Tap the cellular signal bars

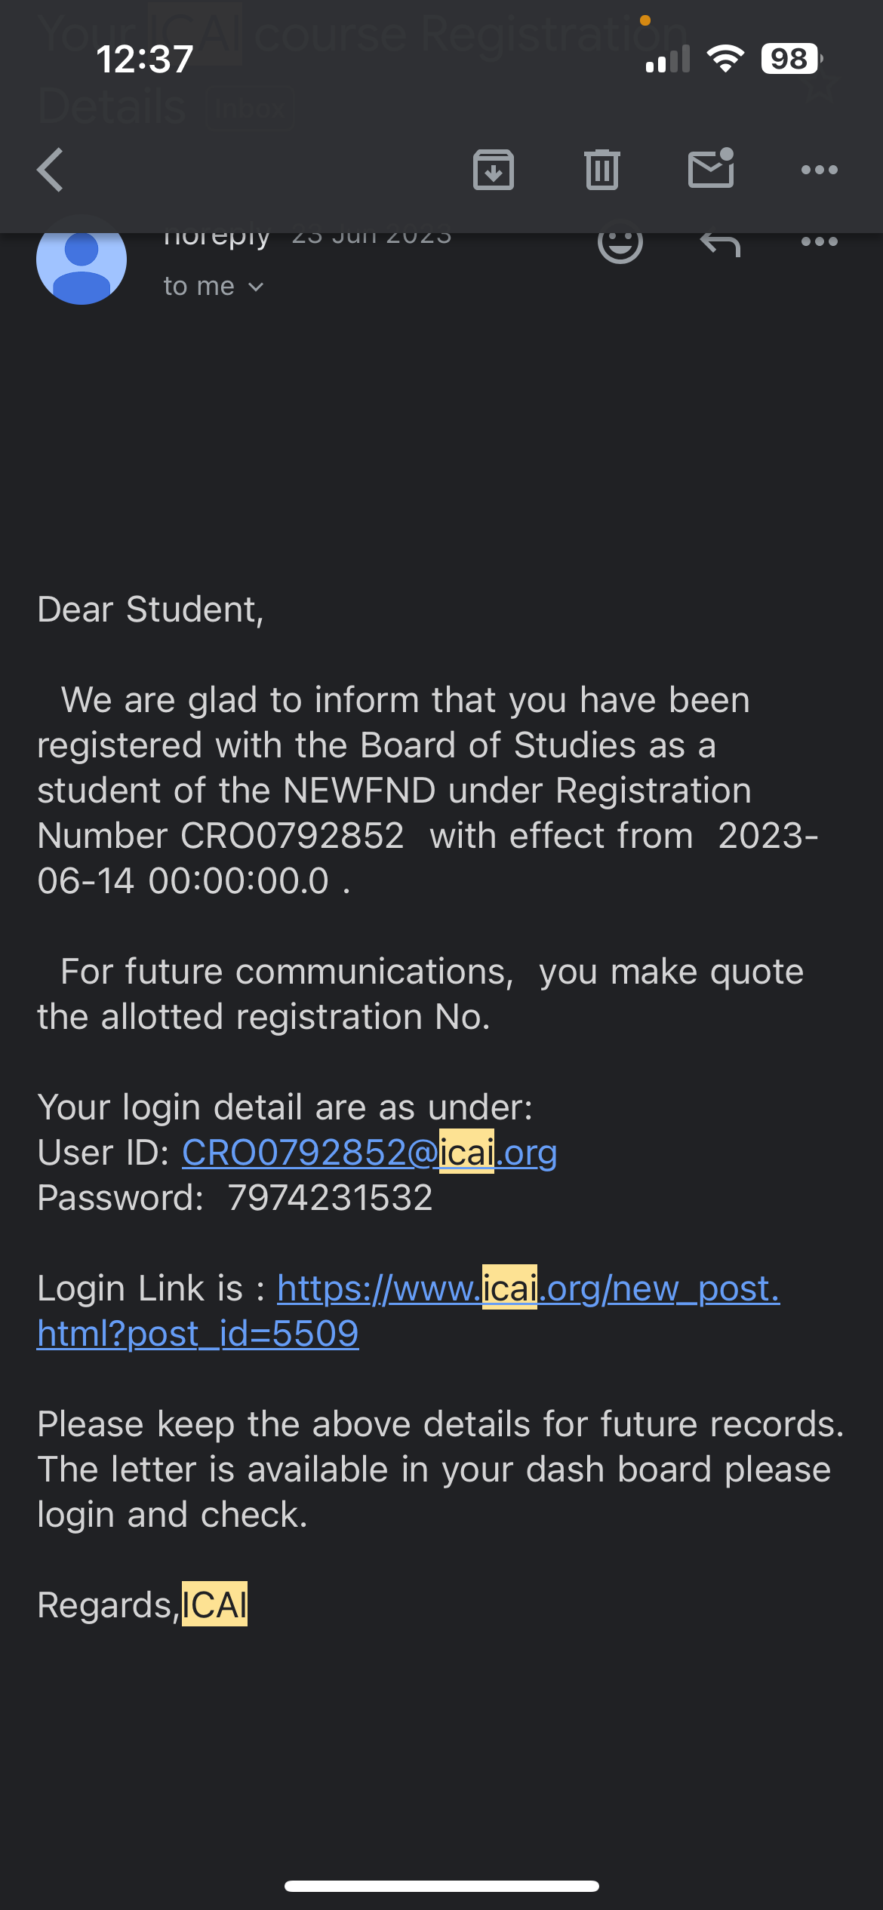click(x=668, y=59)
